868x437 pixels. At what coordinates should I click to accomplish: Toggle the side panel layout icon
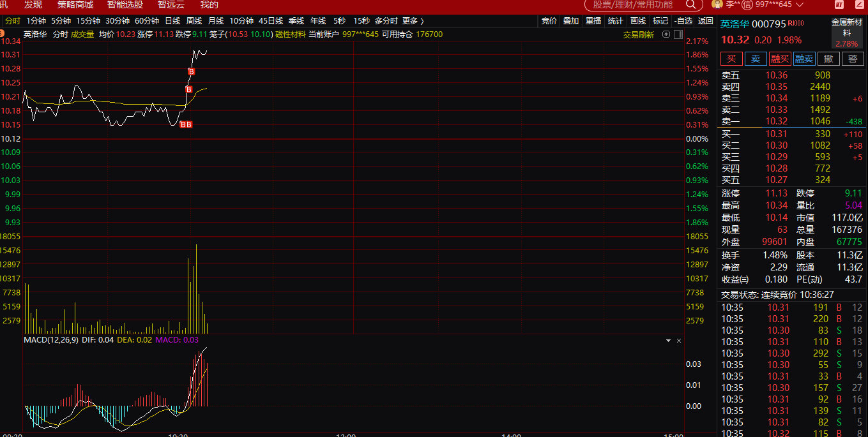point(678,34)
